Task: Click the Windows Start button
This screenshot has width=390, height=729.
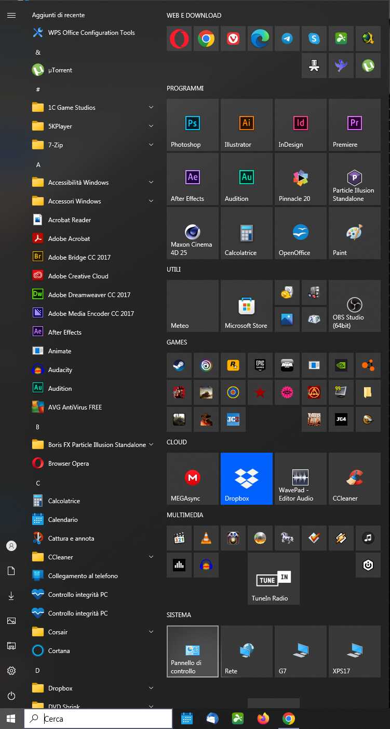Action: 11,719
